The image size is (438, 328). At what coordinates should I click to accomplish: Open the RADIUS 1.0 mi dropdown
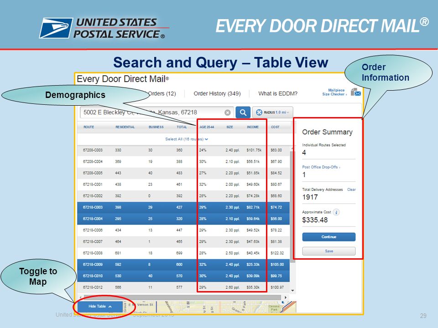tap(273, 113)
